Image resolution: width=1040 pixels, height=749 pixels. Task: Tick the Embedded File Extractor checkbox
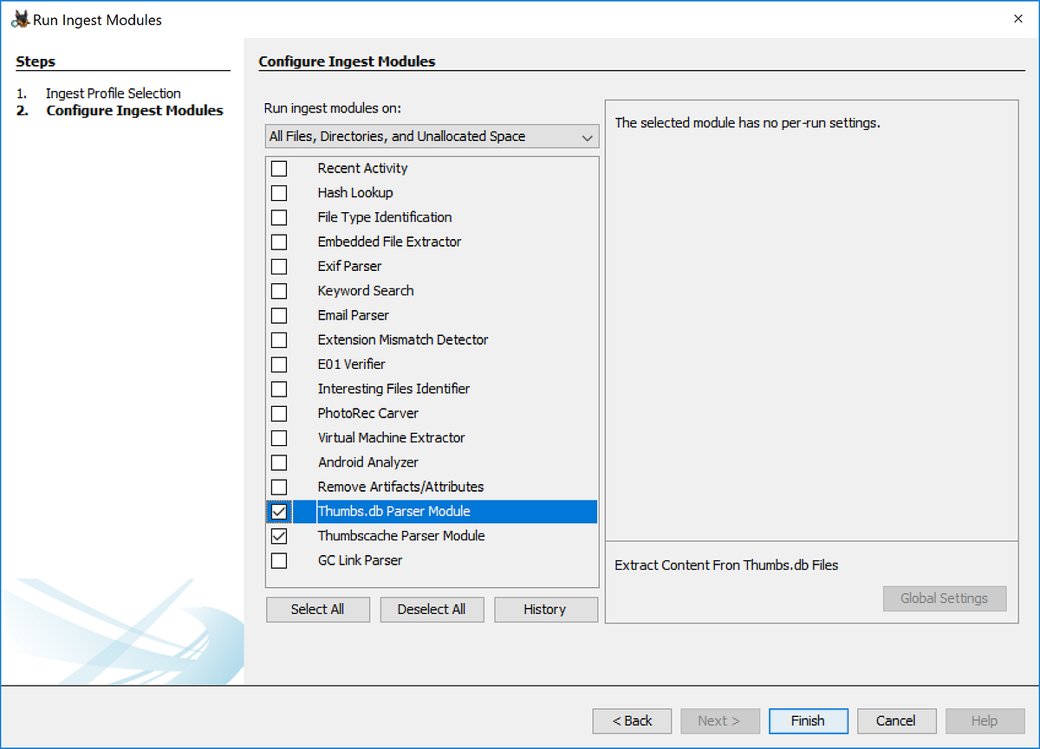coord(279,242)
